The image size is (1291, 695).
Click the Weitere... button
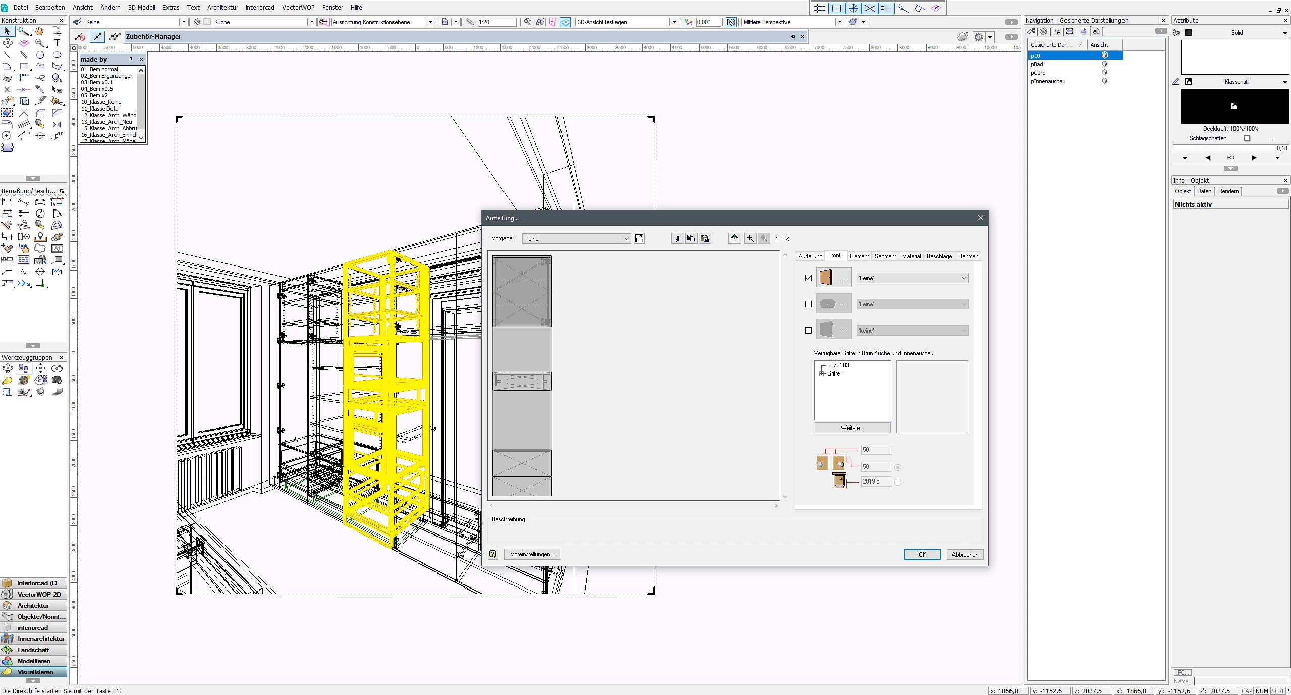852,428
